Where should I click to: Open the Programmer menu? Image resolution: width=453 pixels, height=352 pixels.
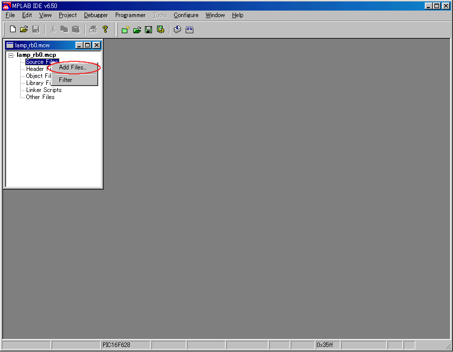(x=130, y=15)
